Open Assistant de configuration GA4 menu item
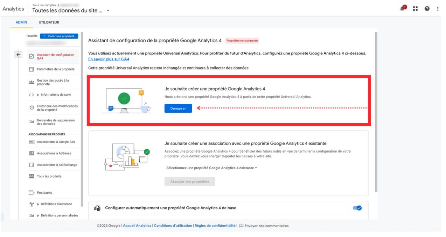 (x=54, y=57)
